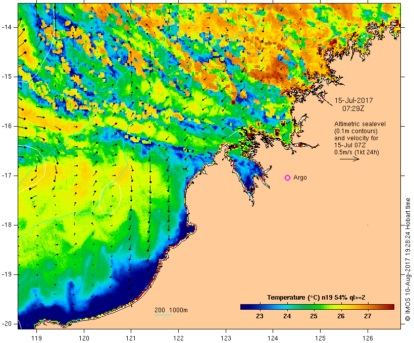This screenshot has width=414, height=343.
Task: Click the latitude label '-15'
Action: pyautogui.click(x=6, y=77)
